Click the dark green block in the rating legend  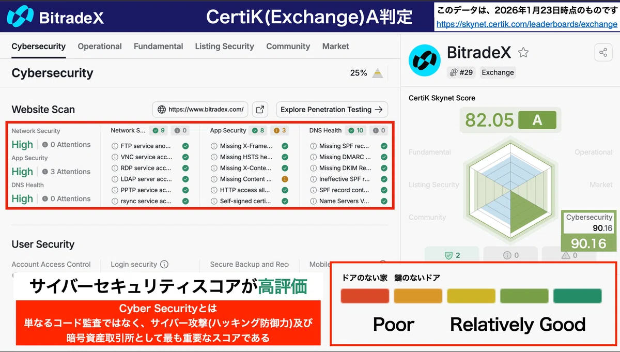click(578, 296)
